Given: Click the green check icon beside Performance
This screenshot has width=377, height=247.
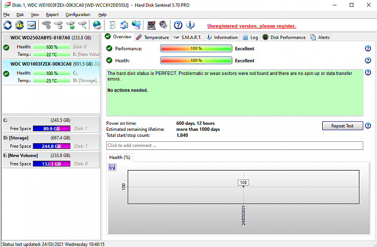Looking at the screenshot, I should (109, 48).
